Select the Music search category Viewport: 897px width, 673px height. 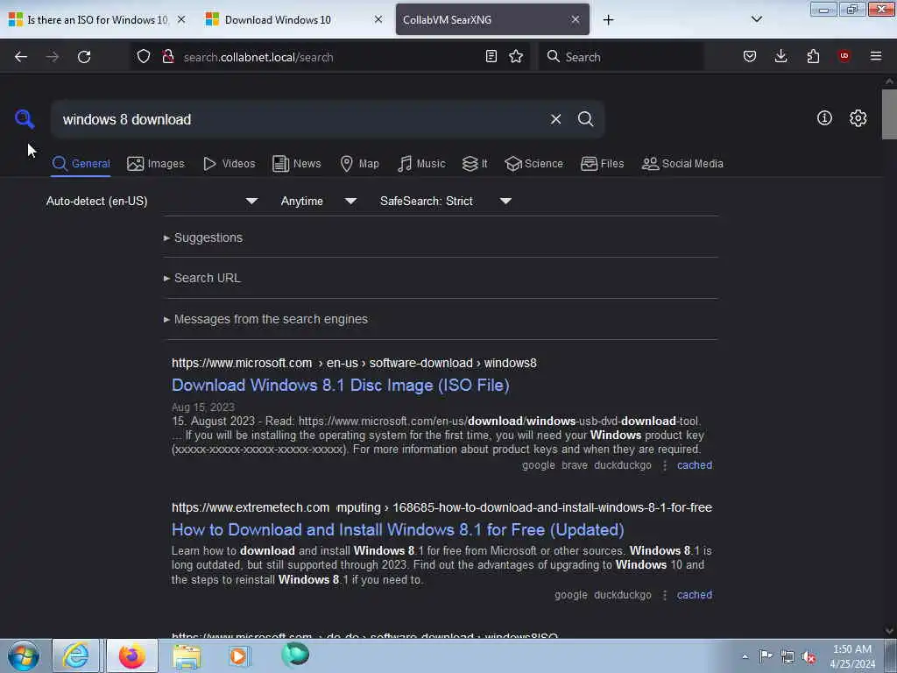[421, 164]
